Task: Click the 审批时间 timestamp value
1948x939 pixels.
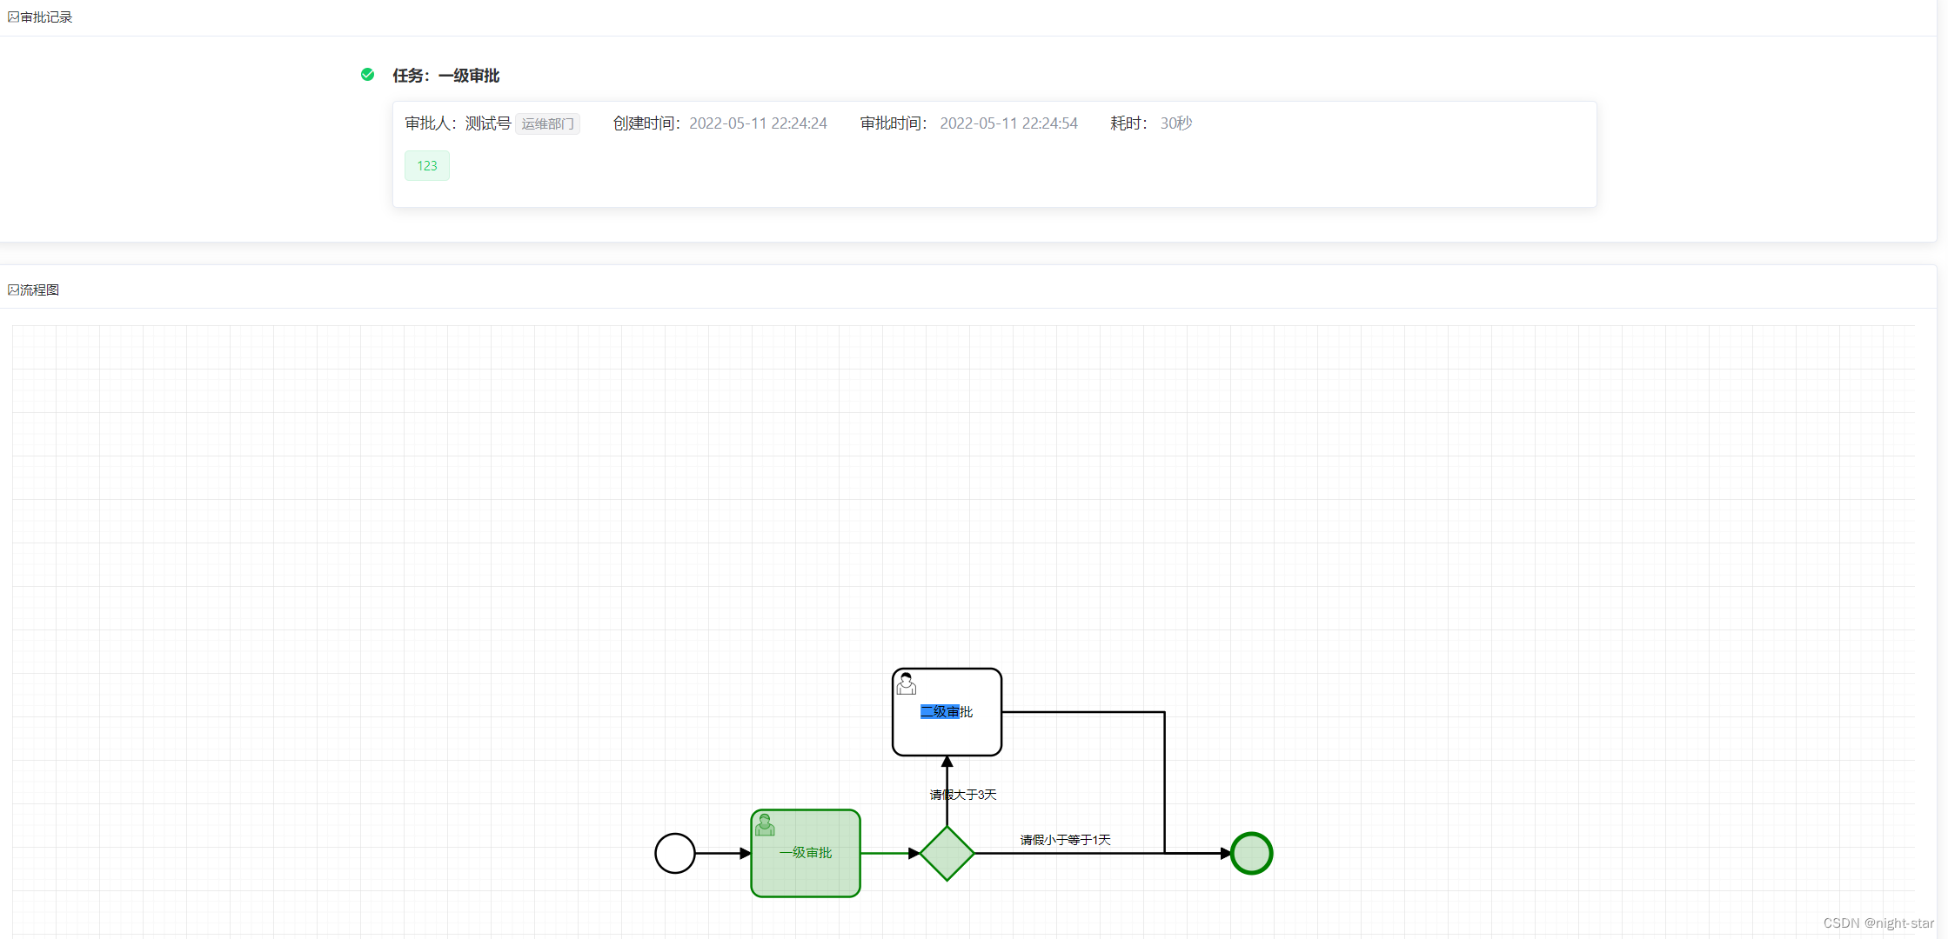Action: 1008,123
